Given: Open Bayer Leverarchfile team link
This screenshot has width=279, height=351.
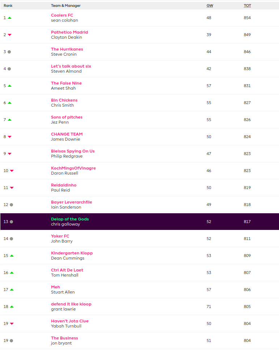Looking at the screenshot, I should click(x=71, y=202).
